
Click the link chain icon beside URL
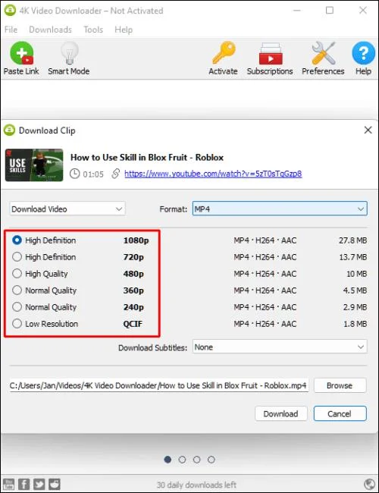pyautogui.click(x=116, y=174)
